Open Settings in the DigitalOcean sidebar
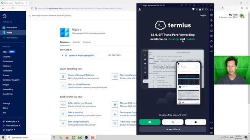 6,103
